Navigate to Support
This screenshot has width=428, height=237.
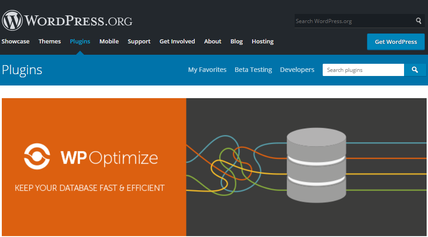pos(139,42)
